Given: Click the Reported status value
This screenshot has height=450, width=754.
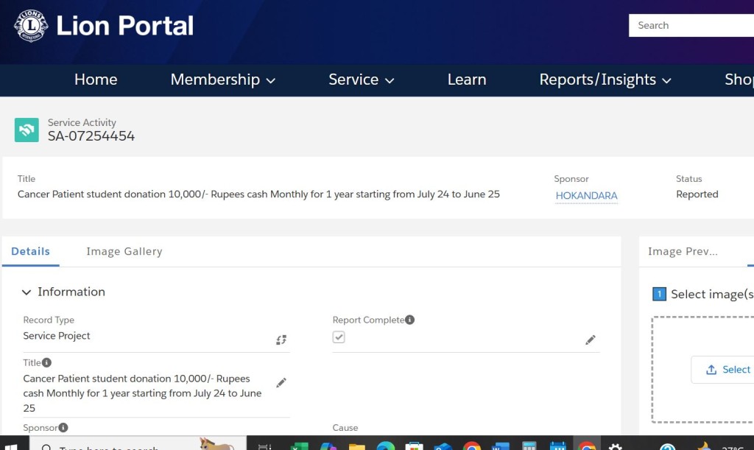Looking at the screenshot, I should (697, 194).
